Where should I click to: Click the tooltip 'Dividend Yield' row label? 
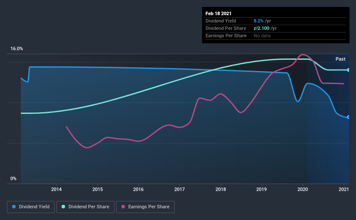221,21
